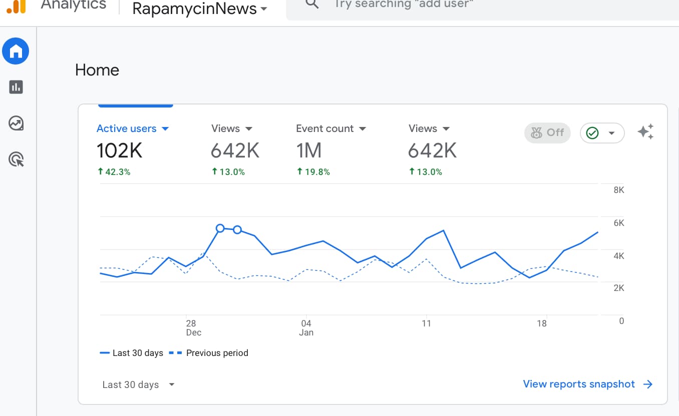
Task: Click the search magnifier icon
Action: pos(312,4)
